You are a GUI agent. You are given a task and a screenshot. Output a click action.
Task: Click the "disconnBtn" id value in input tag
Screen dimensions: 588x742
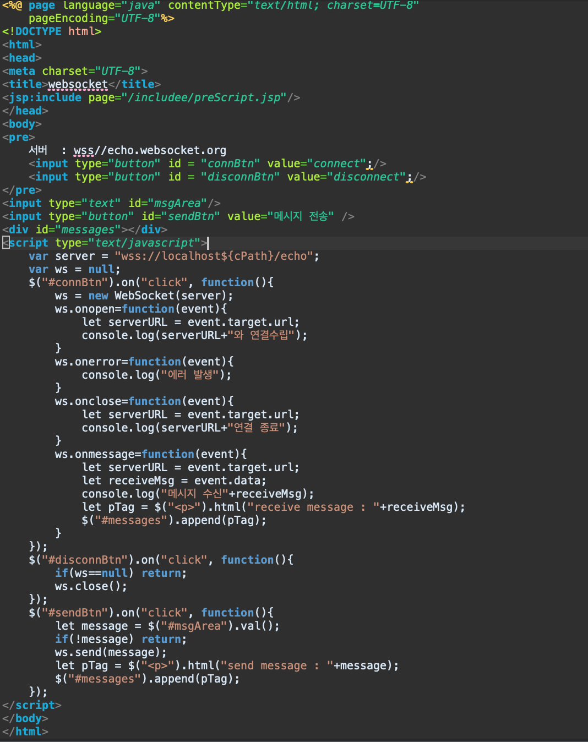[241, 177]
